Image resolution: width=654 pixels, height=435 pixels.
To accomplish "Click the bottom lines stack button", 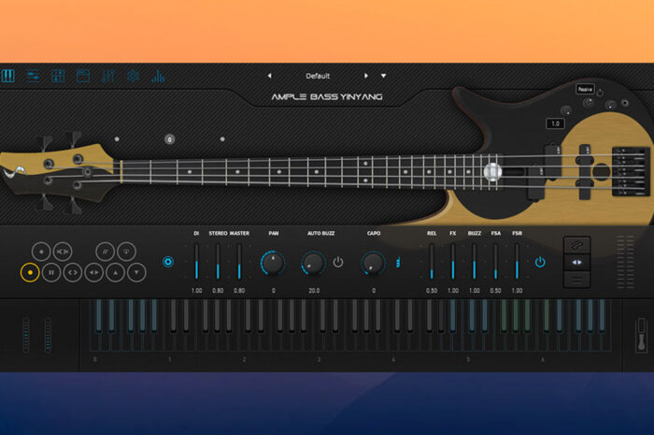I will 576,280.
